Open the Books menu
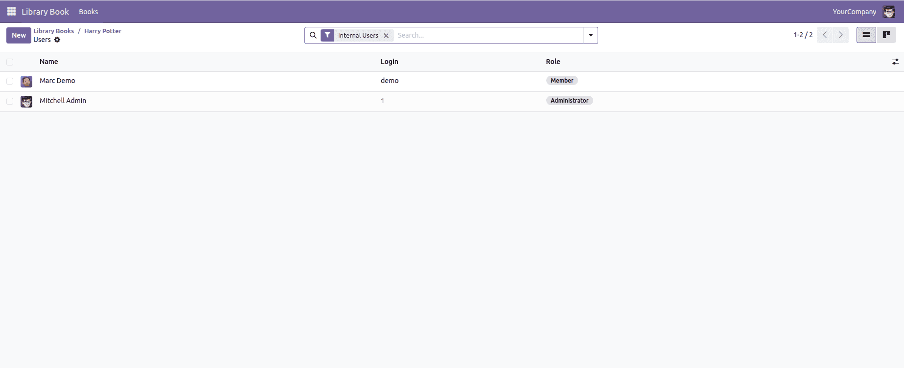This screenshot has height=368, width=904. pos(88,11)
